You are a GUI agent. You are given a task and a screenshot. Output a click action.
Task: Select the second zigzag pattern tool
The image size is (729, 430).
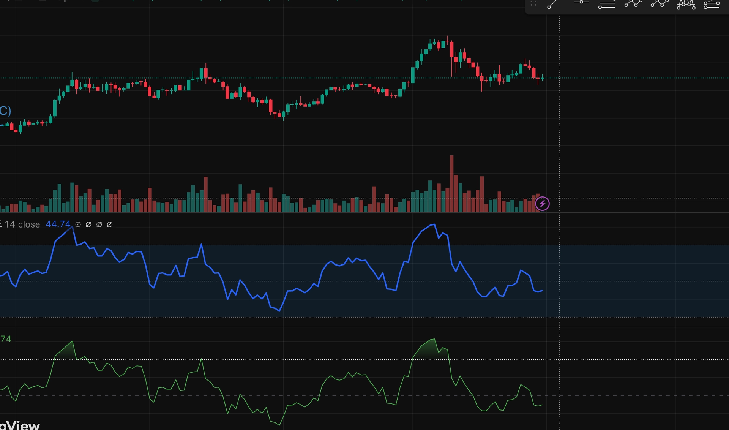pos(660,4)
